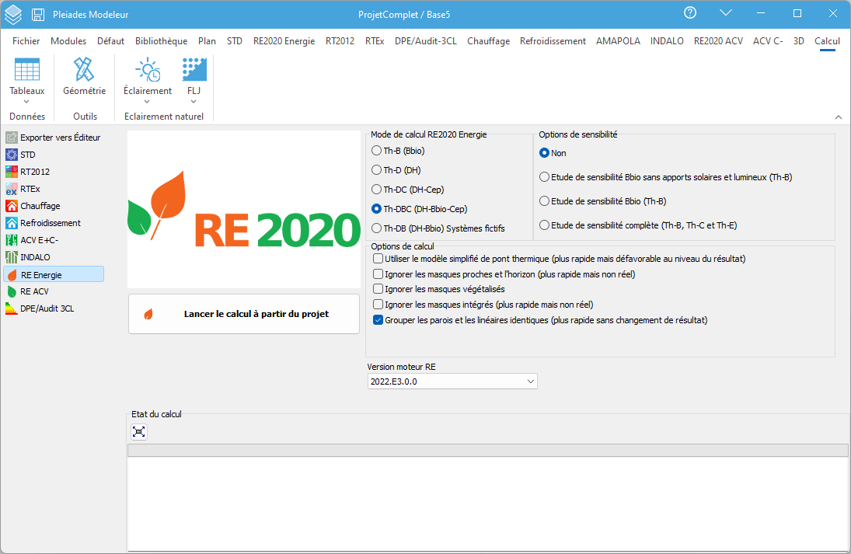Select Etude de sensibilité Bbio (Th-B)
This screenshot has height=554, width=851.
click(x=602, y=201)
